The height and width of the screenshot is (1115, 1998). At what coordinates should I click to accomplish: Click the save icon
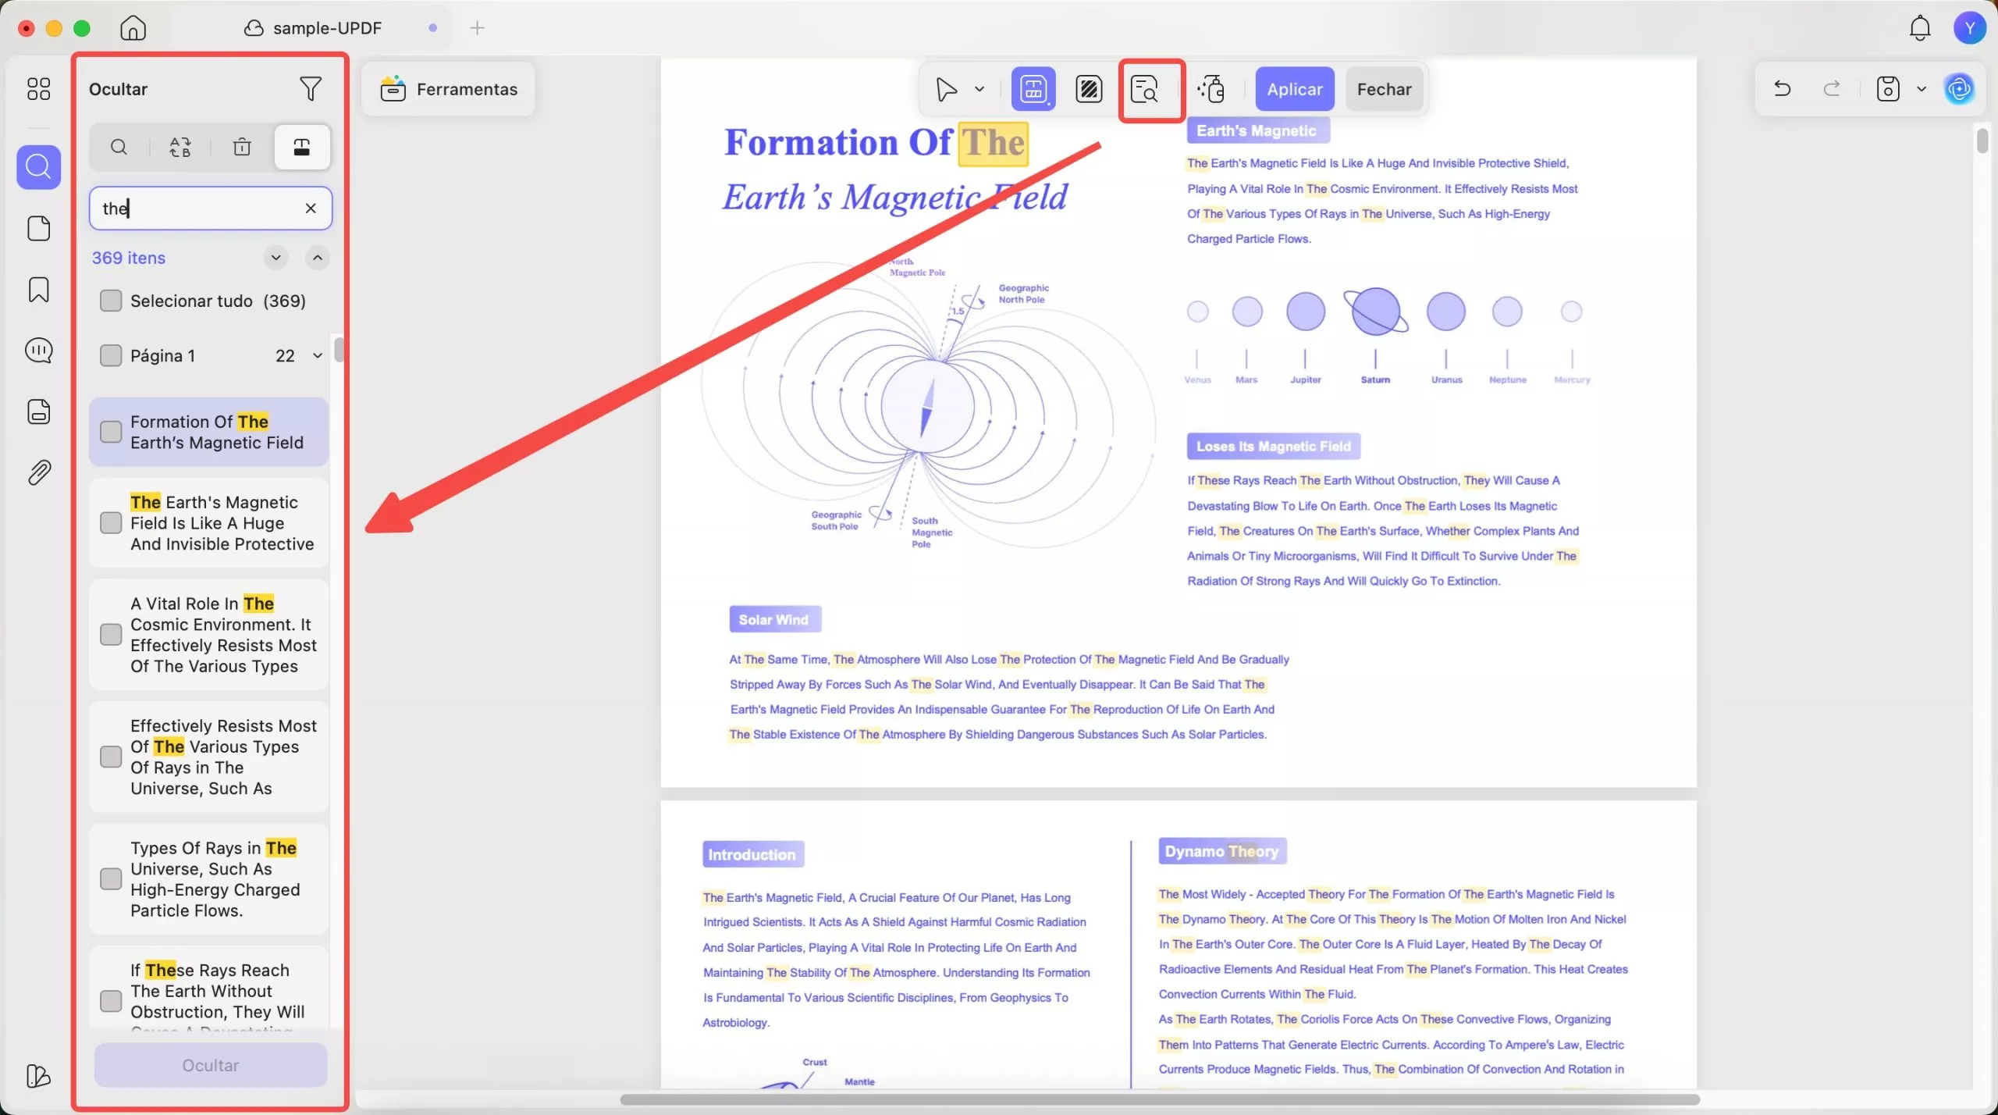[x=1888, y=89]
